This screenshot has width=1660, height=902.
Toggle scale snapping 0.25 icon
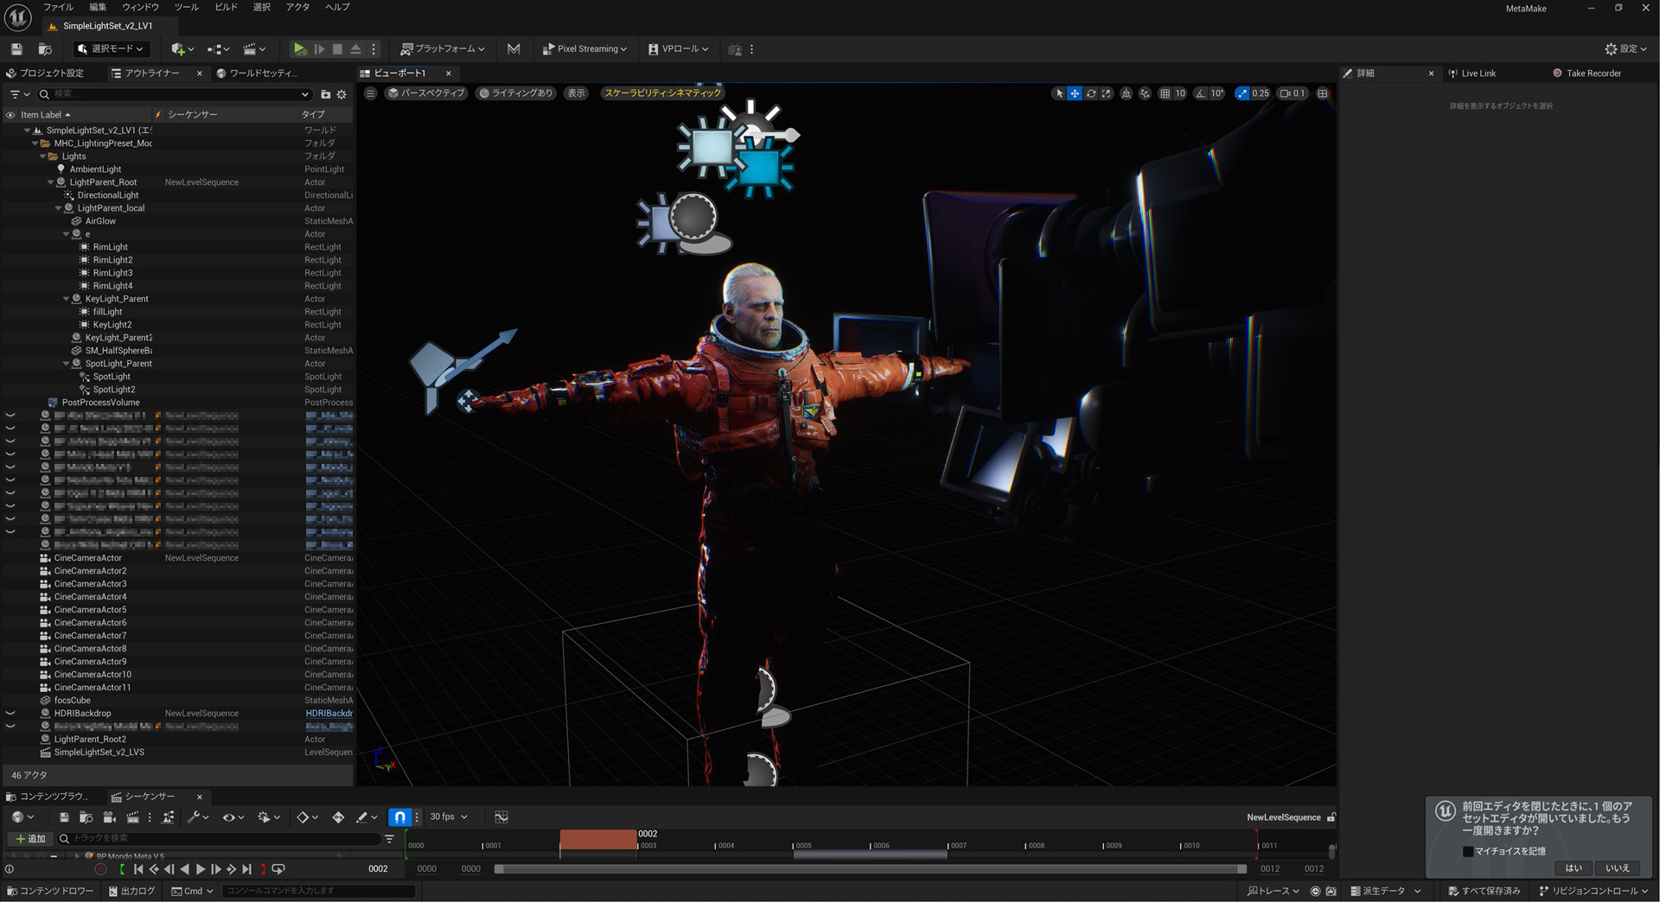pos(1242,93)
